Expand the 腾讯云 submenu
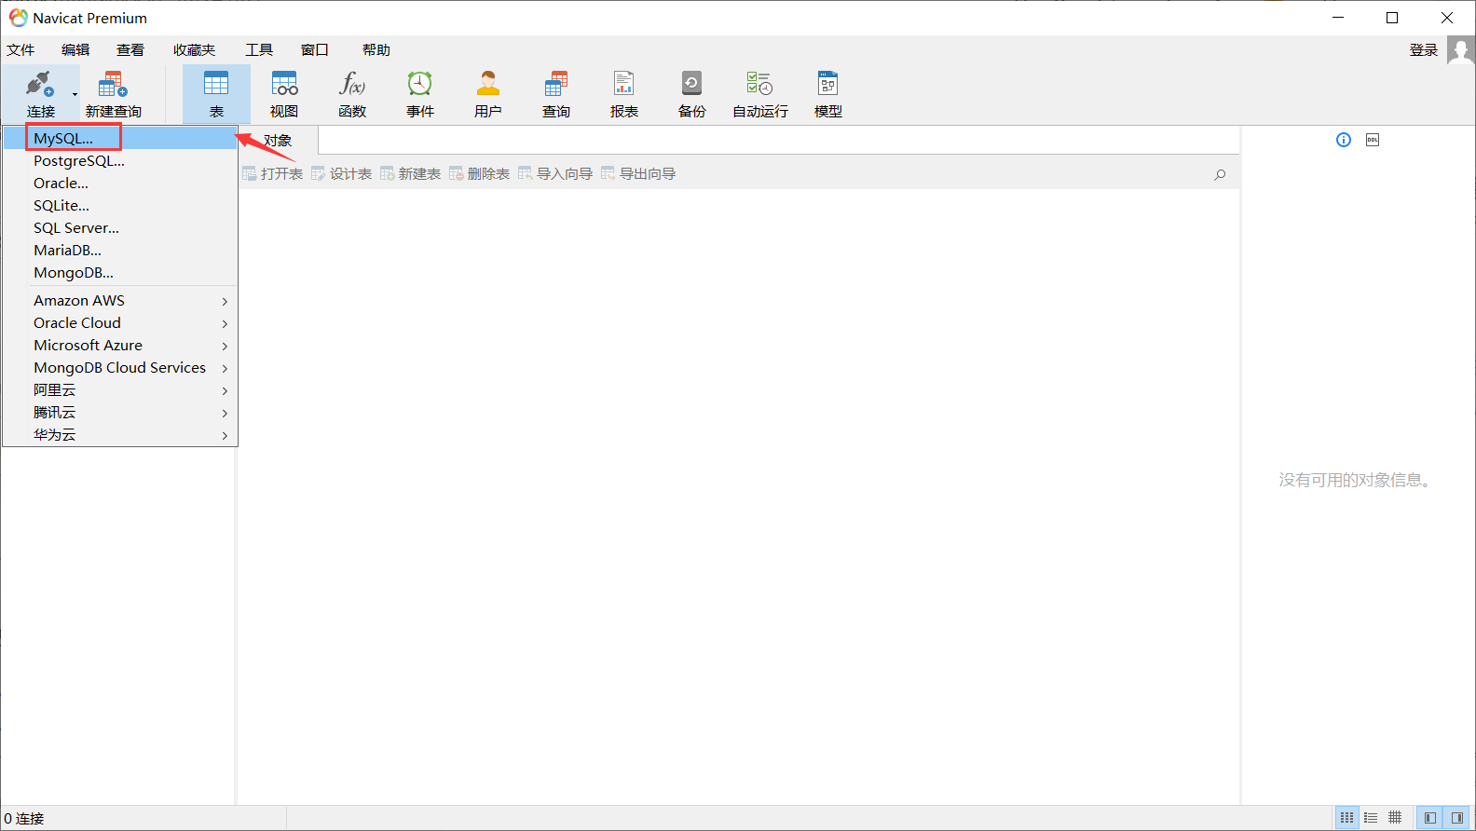The width and height of the screenshot is (1476, 831). coord(120,412)
